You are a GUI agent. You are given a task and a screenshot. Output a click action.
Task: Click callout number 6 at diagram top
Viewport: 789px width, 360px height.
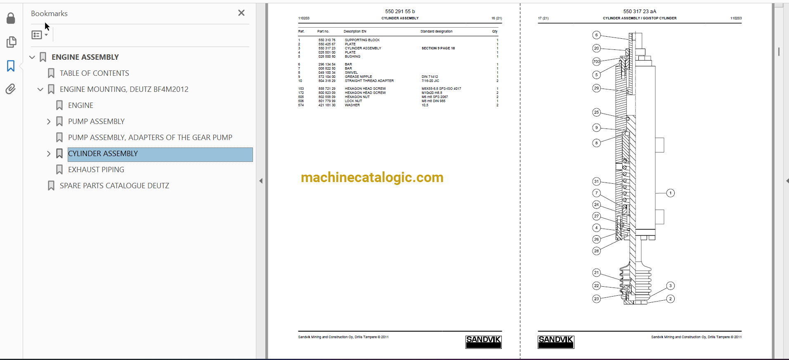(x=596, y=35)
